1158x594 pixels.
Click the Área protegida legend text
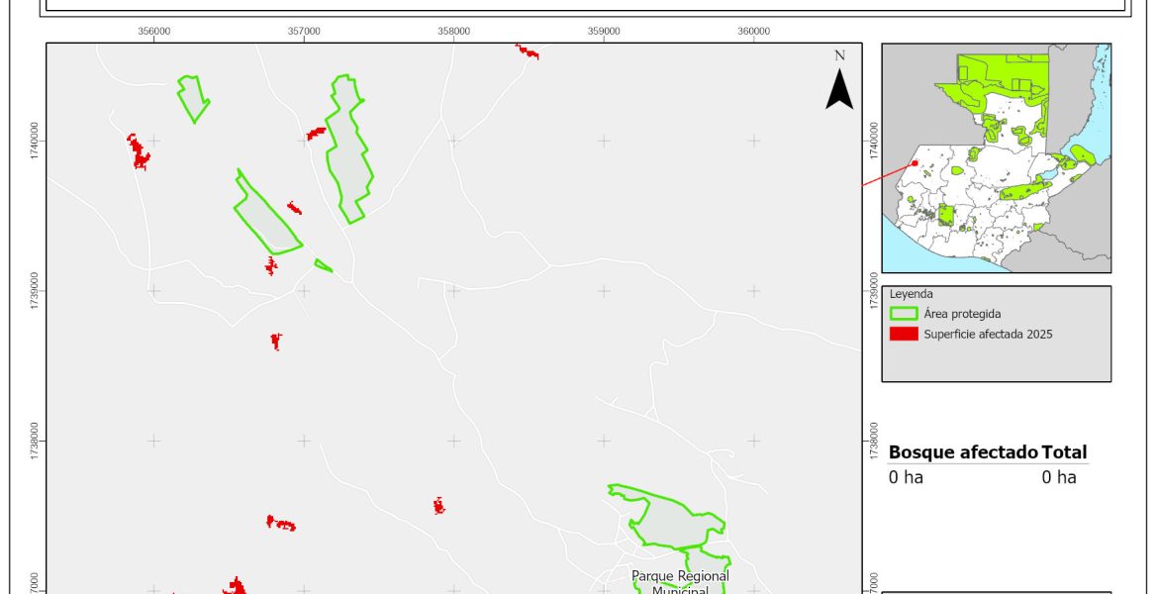pos(962,314)
